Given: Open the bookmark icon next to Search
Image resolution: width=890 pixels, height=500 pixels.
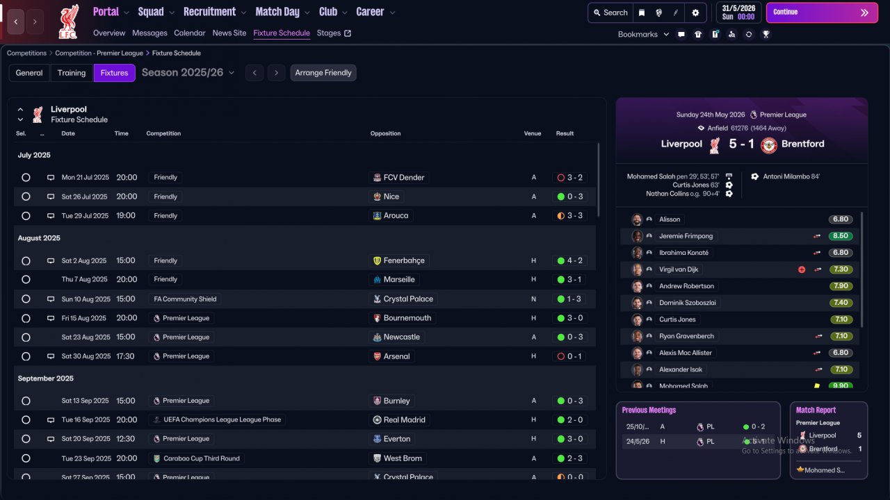Looking at the screenshot, I should pos(641,12).
